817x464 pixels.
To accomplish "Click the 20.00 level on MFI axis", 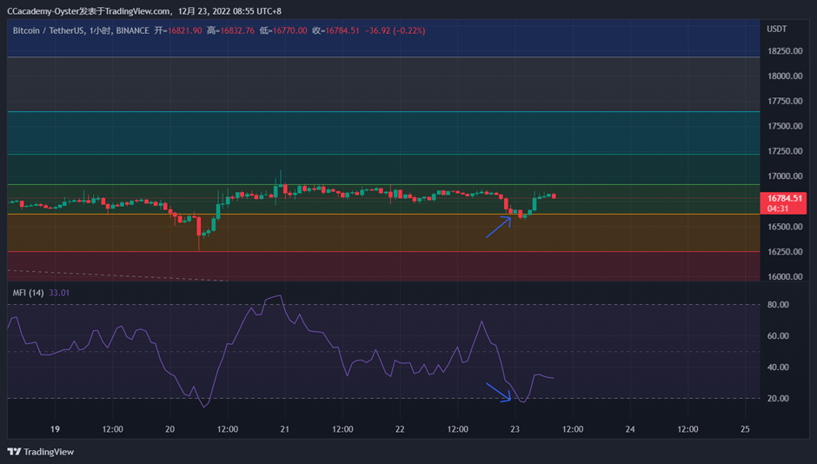I will (x=778, y=398).
